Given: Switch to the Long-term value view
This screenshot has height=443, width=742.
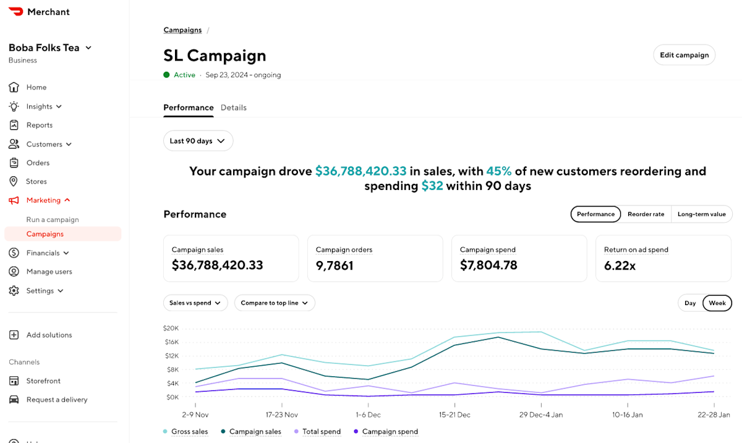Looking at the screenshot, I should click(x=701, y=214).
